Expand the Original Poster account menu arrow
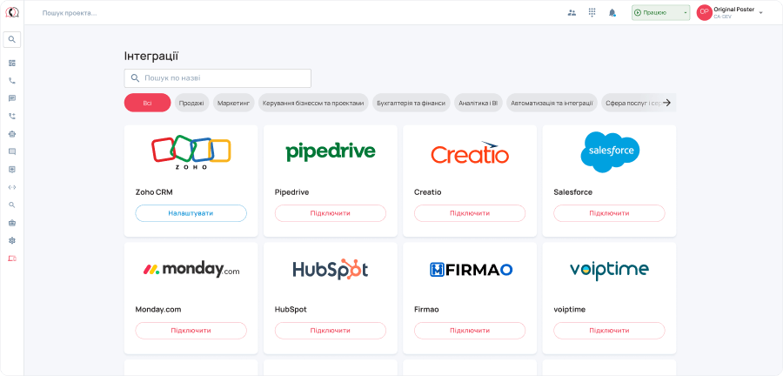 coord(760,12)
